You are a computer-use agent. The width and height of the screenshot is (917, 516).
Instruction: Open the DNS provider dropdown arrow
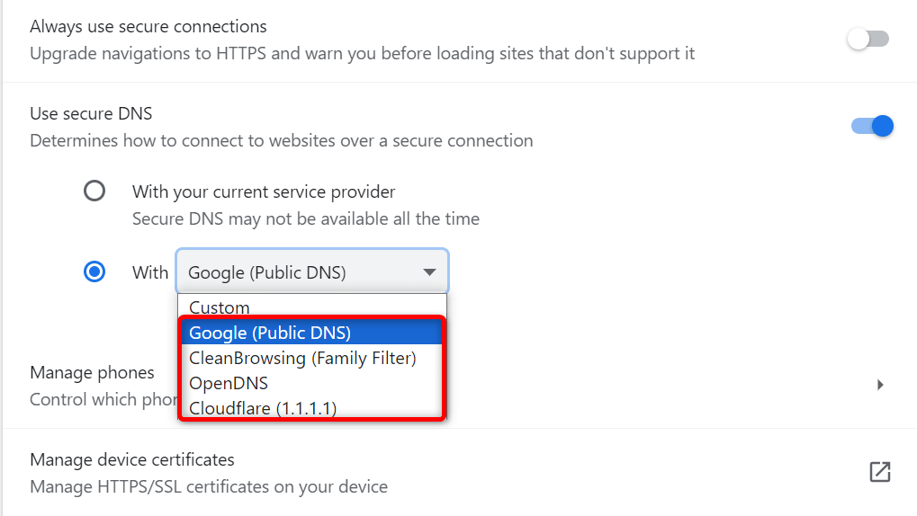click(429, 272)
